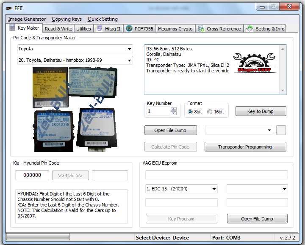Go to the Cross Reference tab
Viewport: 305px width, 245px height.
[219, 29]
